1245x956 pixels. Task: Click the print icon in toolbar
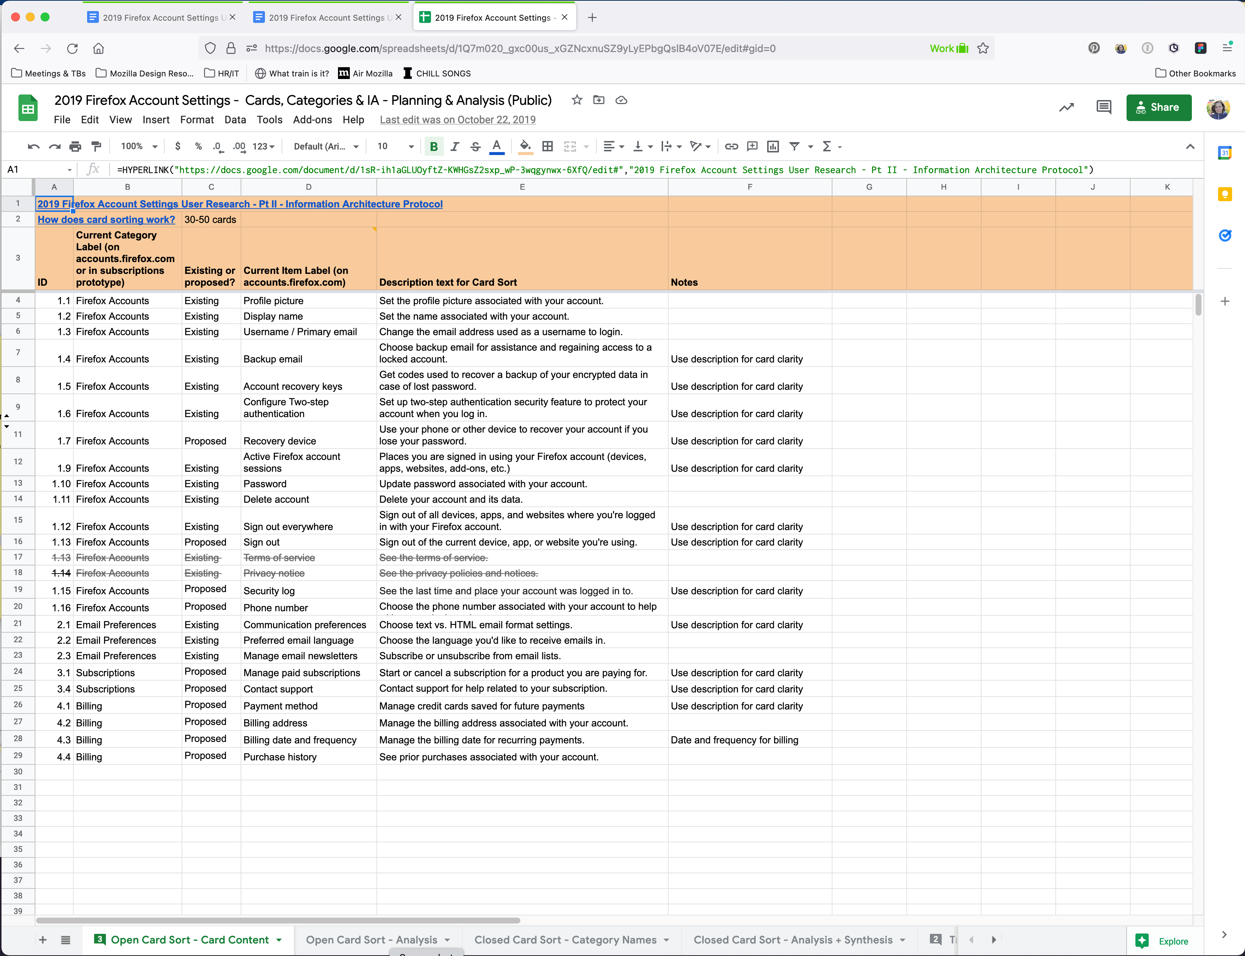pyautogui.click(x=75, y=146)
